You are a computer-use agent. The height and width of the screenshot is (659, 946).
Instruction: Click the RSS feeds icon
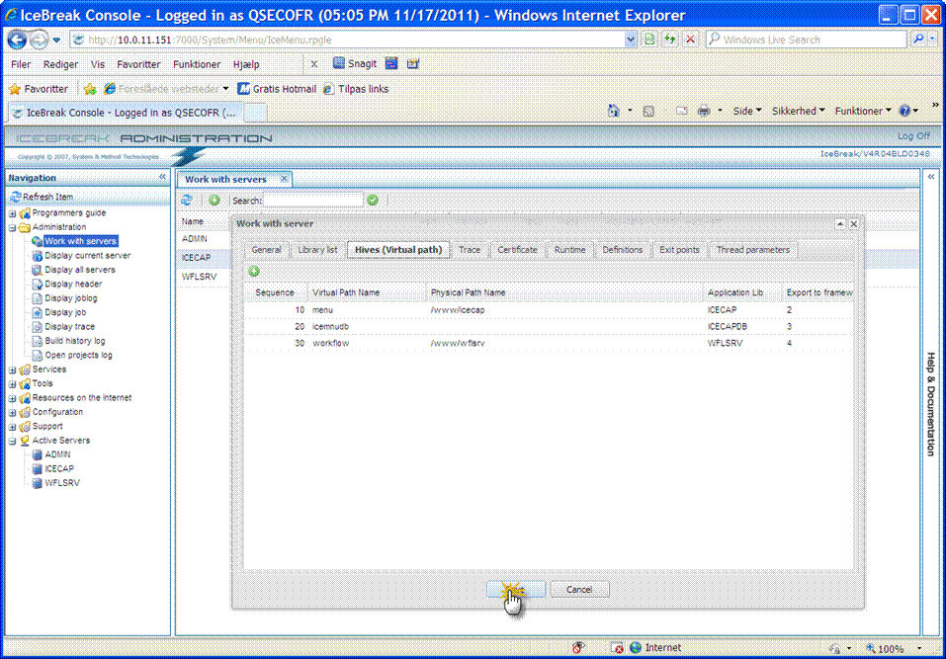coord(648,111)
